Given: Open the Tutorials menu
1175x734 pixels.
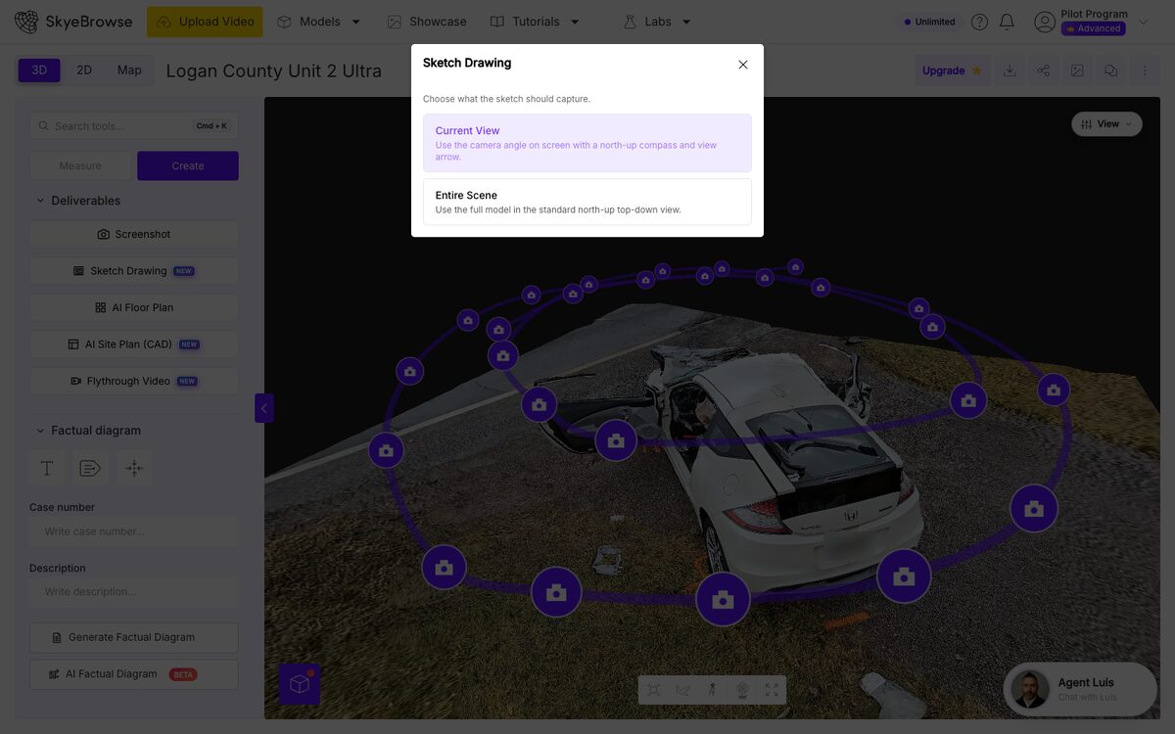Looking at the screenshot, I should click(536, 22).
